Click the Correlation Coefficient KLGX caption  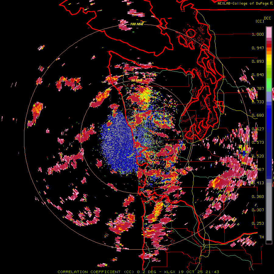[139, 272]
